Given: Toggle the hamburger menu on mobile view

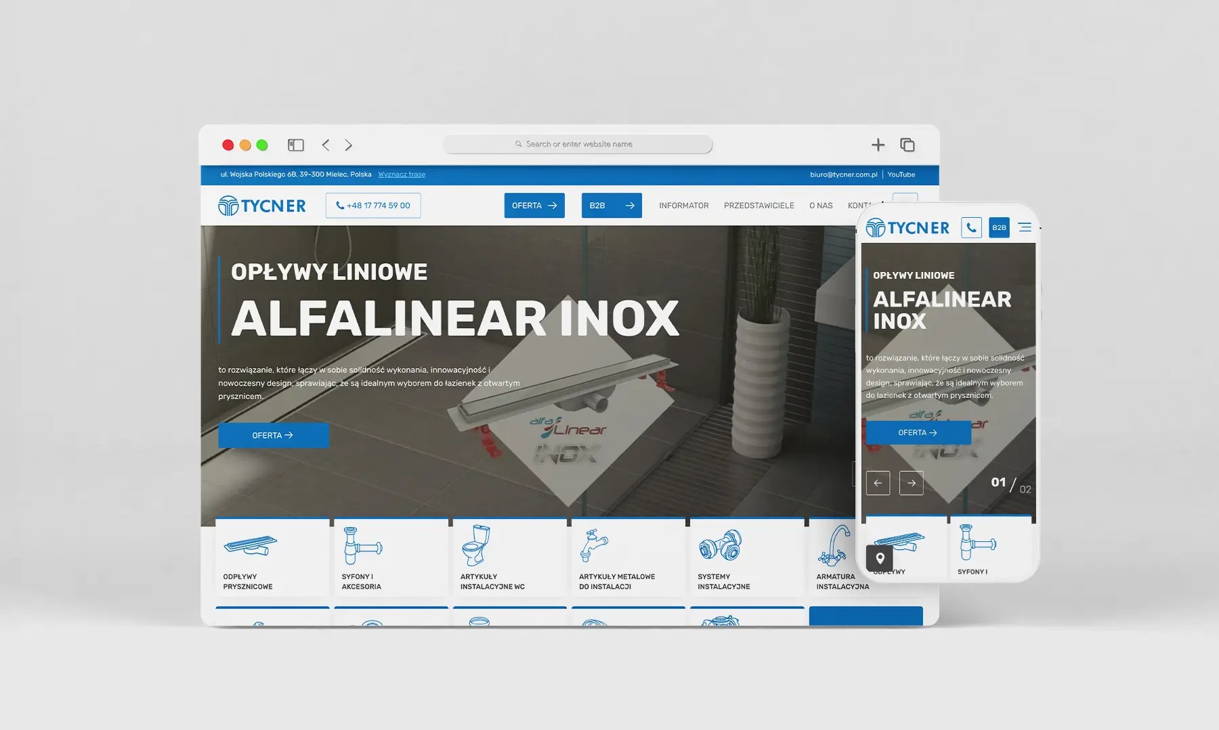Looking at the screenshot, I should [x=1025, y=227].
